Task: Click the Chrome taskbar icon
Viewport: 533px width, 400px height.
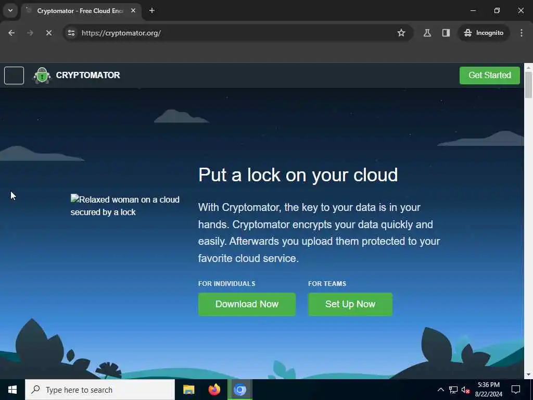Action: tap(239, 390)
